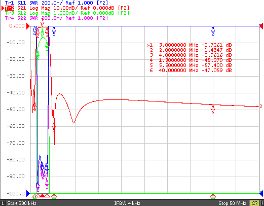Click channel 1 indicator in status bar
This screenshot has width=264, height=206.
tap(3, 203)
